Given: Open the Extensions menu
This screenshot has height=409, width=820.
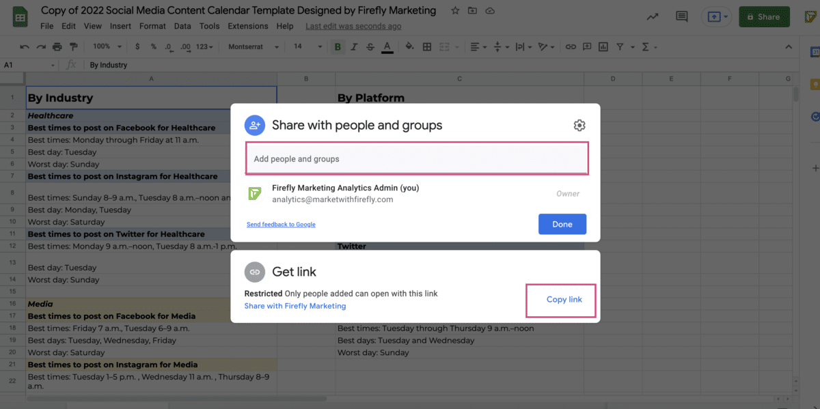Looking at the screenshot, I should (248, 26).
